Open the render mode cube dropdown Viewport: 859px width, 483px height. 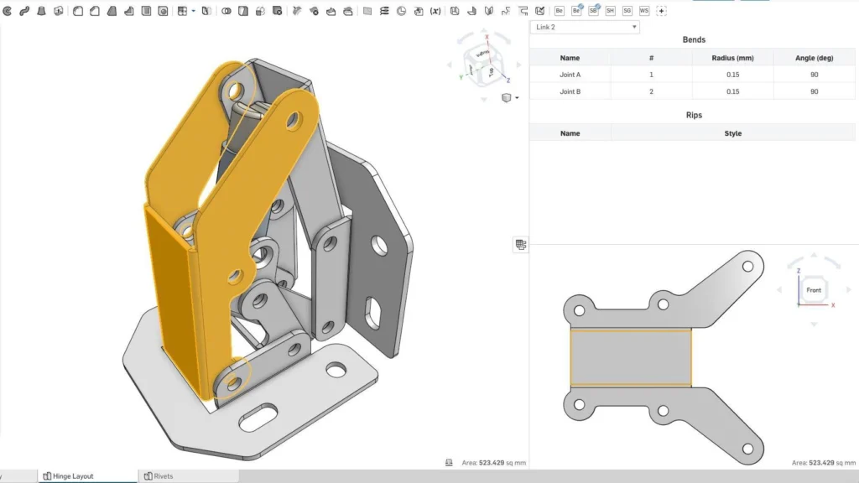[509, 97]
